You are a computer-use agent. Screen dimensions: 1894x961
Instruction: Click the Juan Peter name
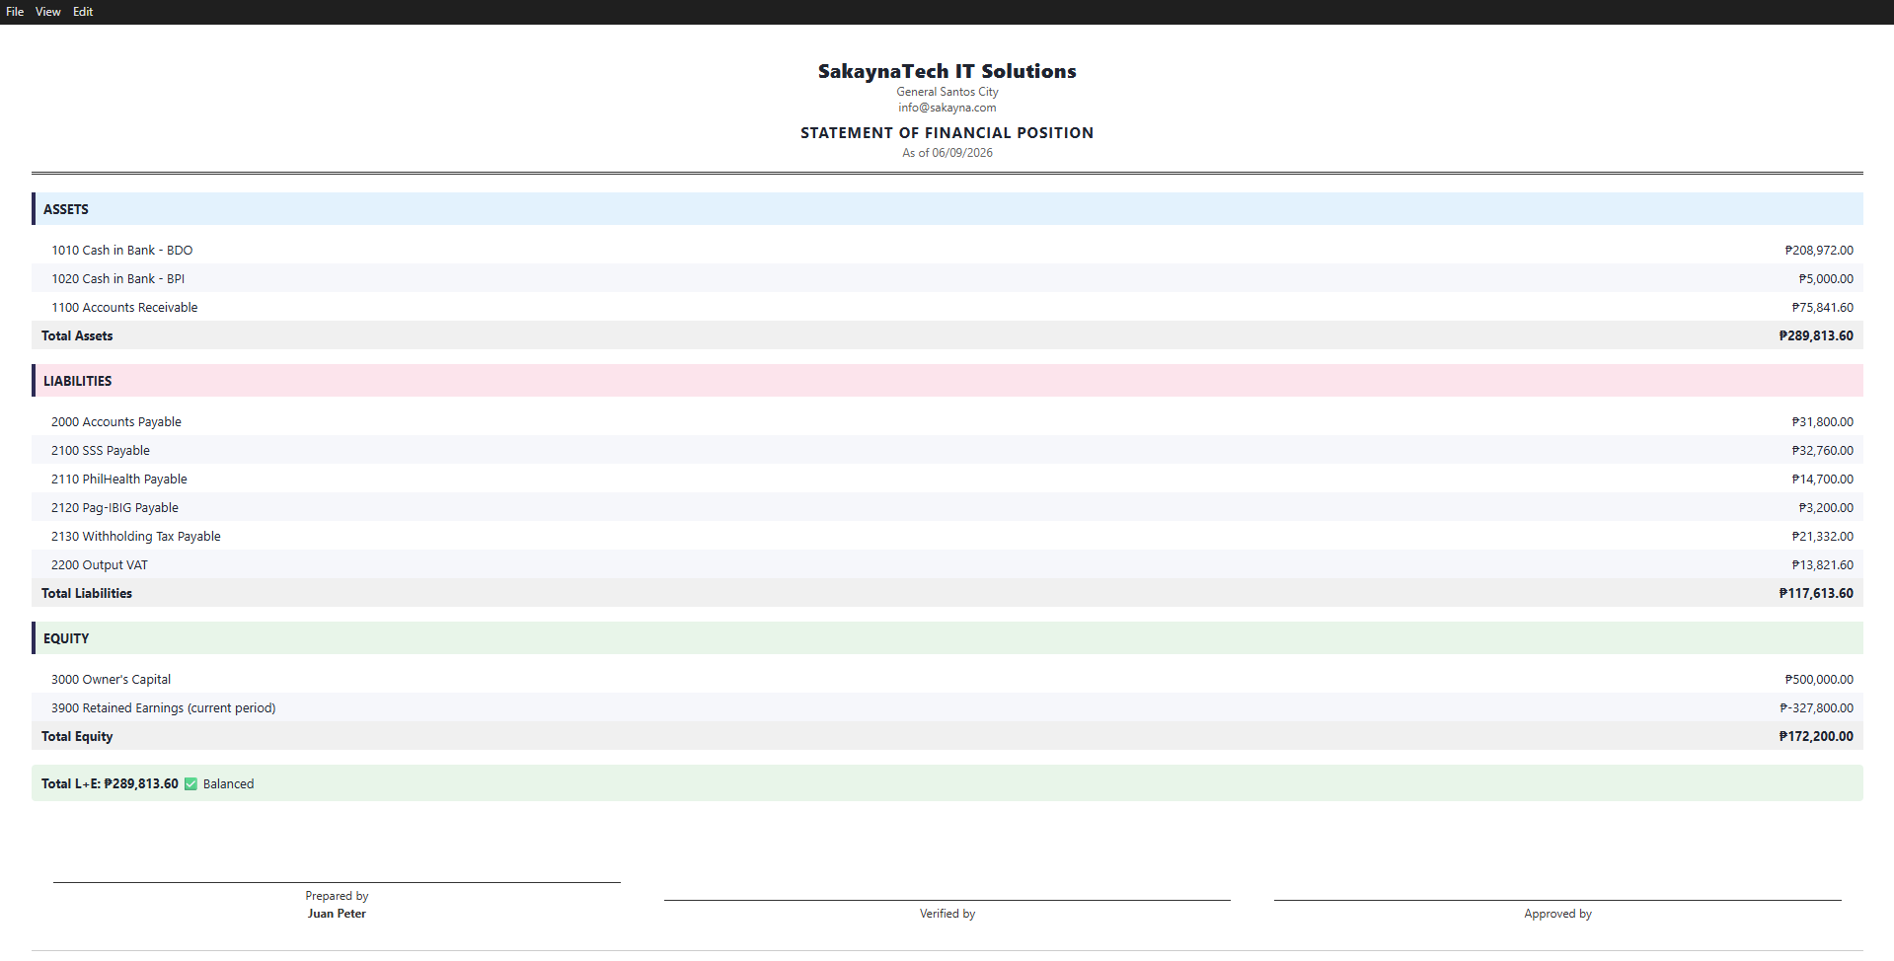tap(337, 914)
